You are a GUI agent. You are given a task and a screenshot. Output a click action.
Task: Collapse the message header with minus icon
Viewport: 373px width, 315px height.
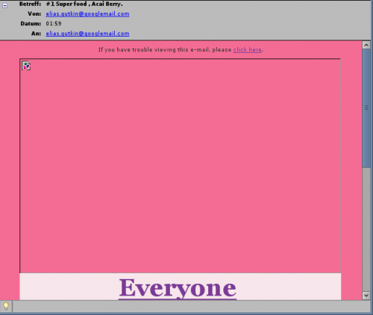4,5
